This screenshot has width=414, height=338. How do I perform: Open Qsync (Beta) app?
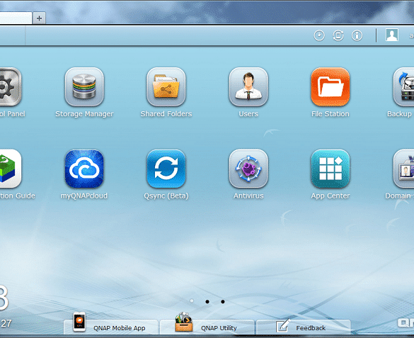click(166, 169)
